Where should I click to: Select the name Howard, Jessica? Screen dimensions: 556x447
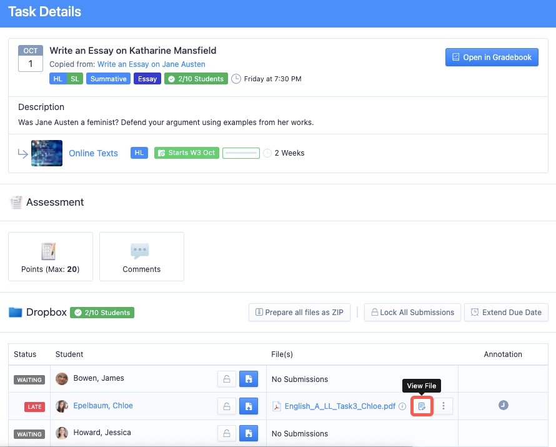pos(102,433)
